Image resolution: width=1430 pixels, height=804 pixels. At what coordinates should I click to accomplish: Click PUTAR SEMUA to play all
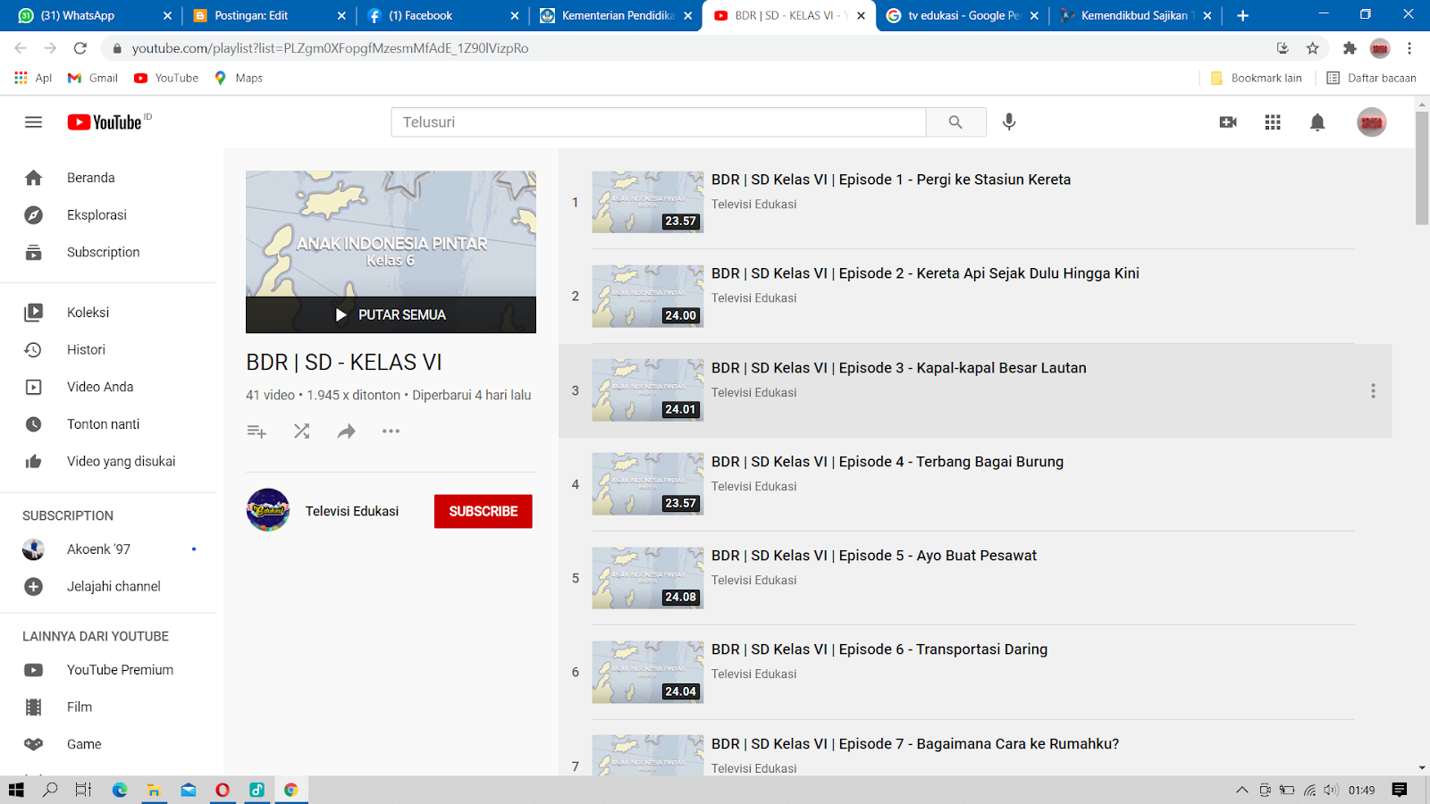[x=391, y=315]
